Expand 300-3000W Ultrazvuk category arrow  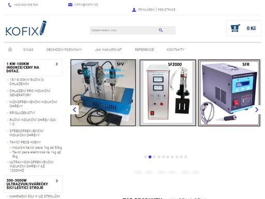point(57,181)
